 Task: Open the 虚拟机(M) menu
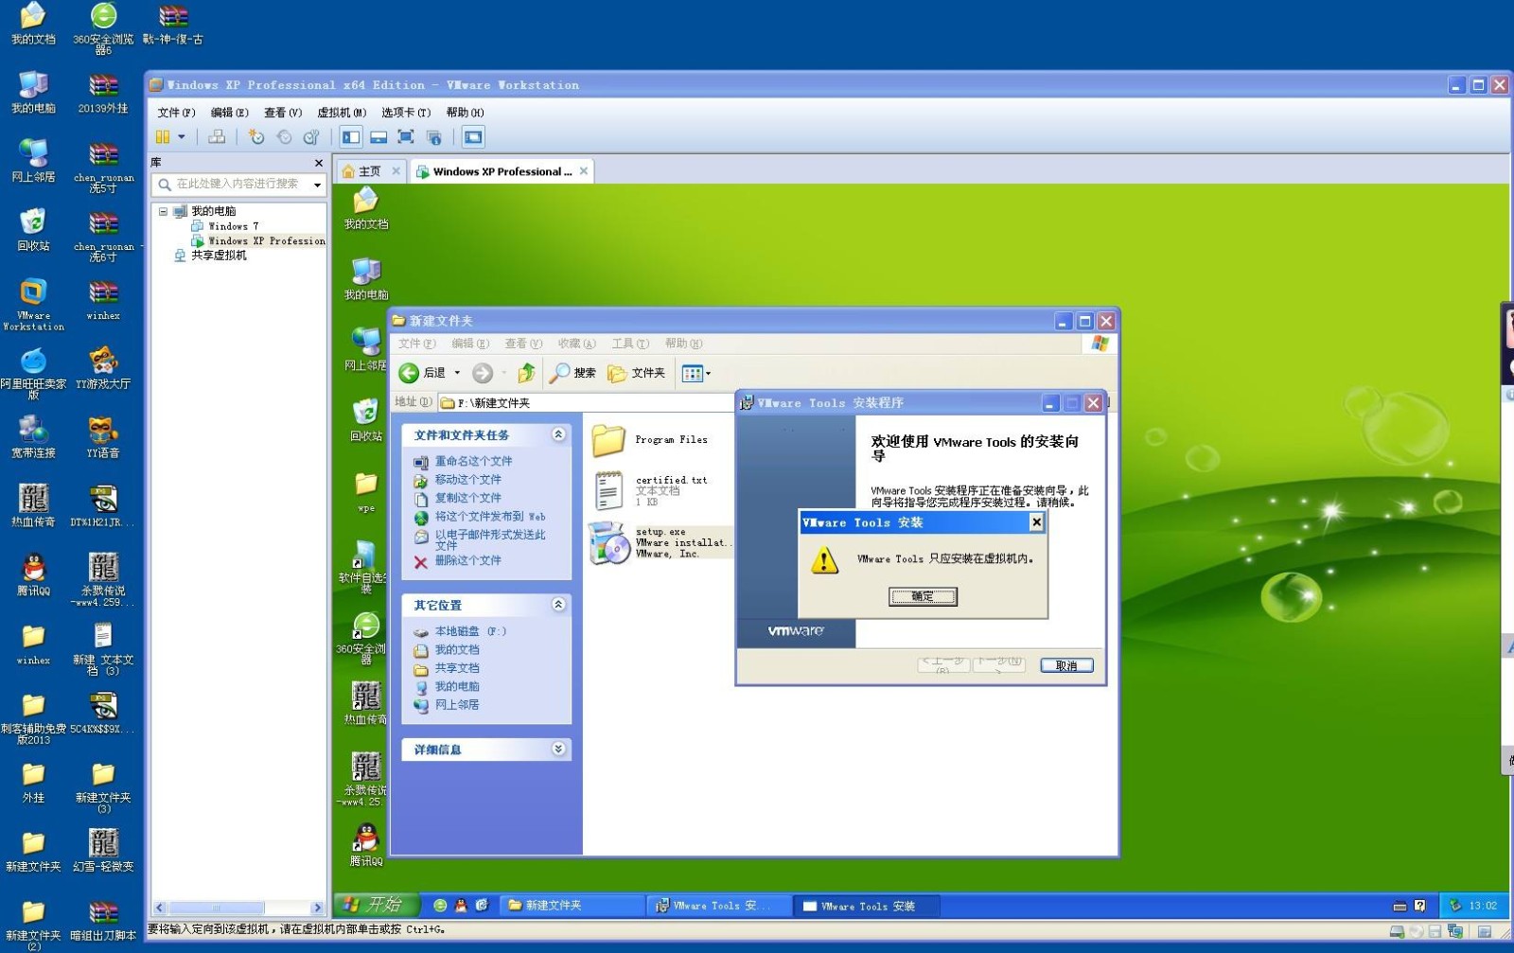339,113
